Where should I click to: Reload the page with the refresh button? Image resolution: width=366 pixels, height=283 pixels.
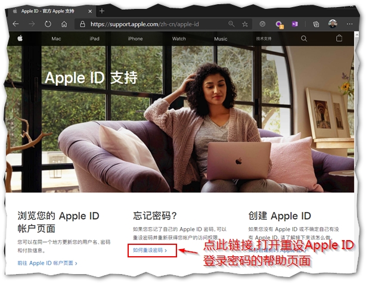pos(48,24)
